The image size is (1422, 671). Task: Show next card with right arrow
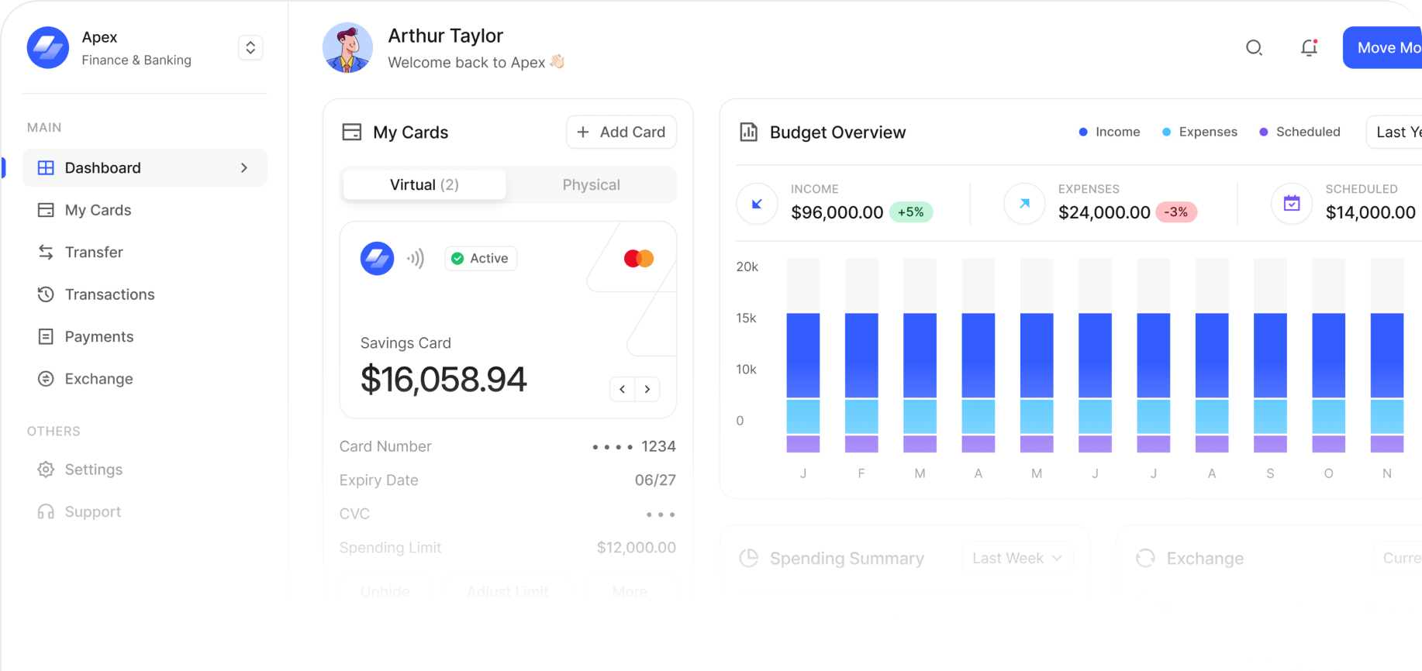pos(647,389)
